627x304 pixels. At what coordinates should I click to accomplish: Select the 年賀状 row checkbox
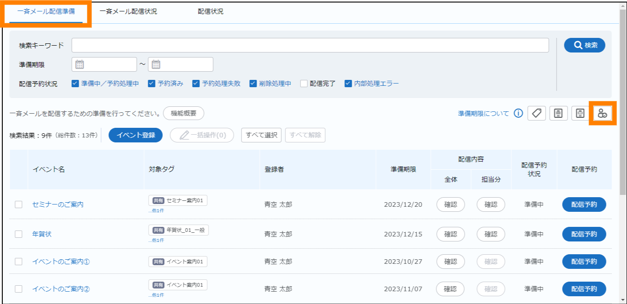pyautogui.click(x=19, y=234)
